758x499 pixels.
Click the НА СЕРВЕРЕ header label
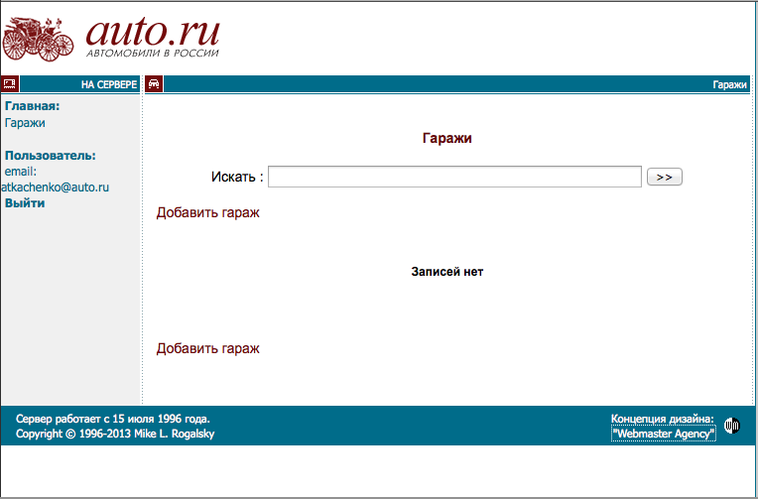(x=108, y=85)
